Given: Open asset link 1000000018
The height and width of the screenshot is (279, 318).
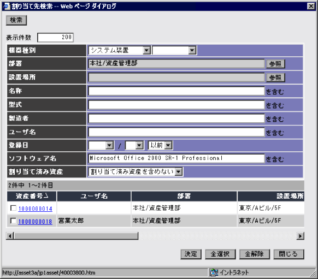Looking at the screenshot, I should (36, 222).
